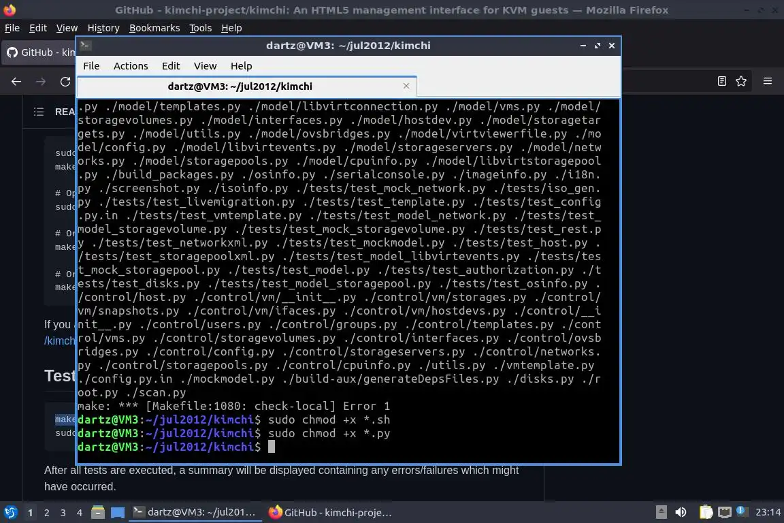784x523 pixels.
Task: Open README outline list icon
Action: pos(39,112)
